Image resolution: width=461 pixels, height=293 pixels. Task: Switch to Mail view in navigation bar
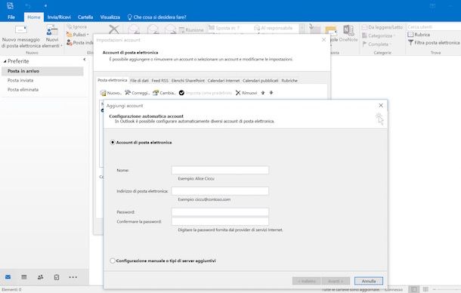[x=8, y=277]
